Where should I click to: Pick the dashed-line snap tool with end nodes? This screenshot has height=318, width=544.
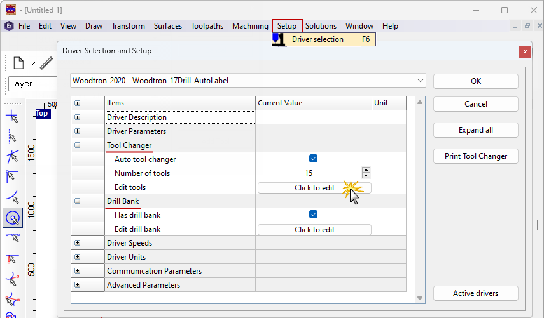click(12, 237)
